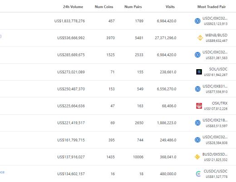Click visits value 1,886,223.0
The width and height of the screenshot is (236, 182).
pos(167,123)
